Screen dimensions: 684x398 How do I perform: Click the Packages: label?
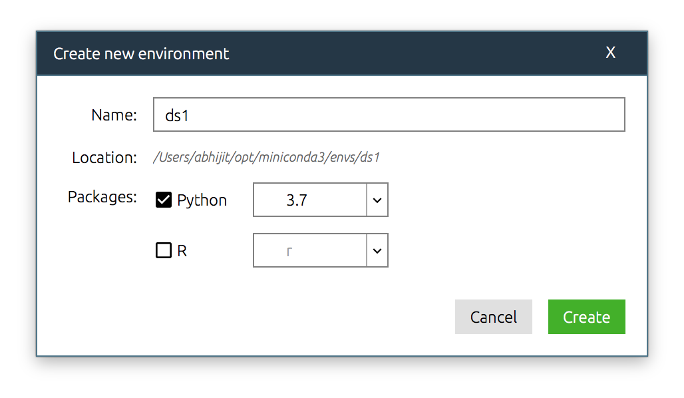102,197
